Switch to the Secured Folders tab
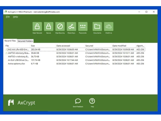The image size is (161, 121). [25, 41]
